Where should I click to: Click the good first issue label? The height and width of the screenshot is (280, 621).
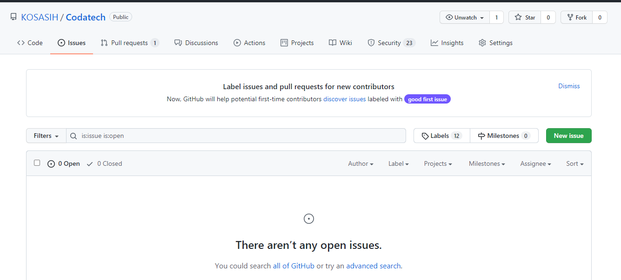pyautogui.click(x=427, y=99)
